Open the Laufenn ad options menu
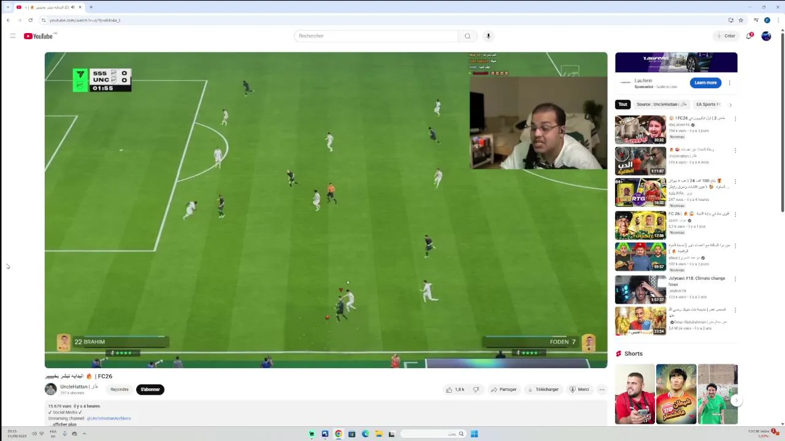785x441 pixels. tap(729, 83)
